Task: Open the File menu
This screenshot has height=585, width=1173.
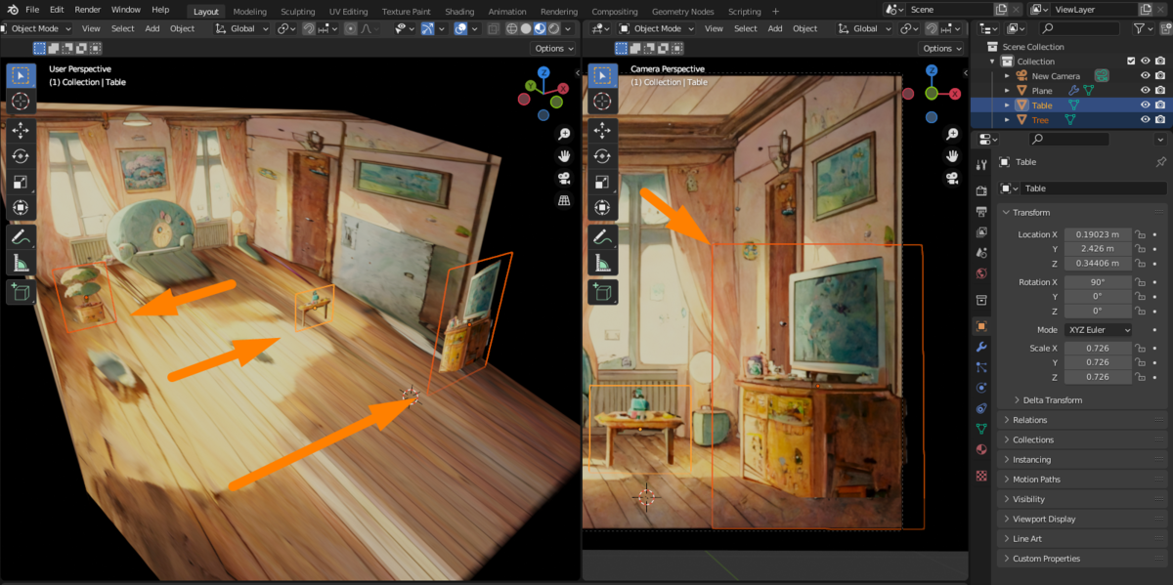Action: click(x=32, y=10)
